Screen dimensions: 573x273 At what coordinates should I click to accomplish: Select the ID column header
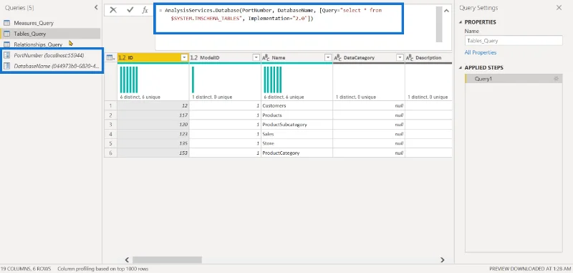[153, 58]
